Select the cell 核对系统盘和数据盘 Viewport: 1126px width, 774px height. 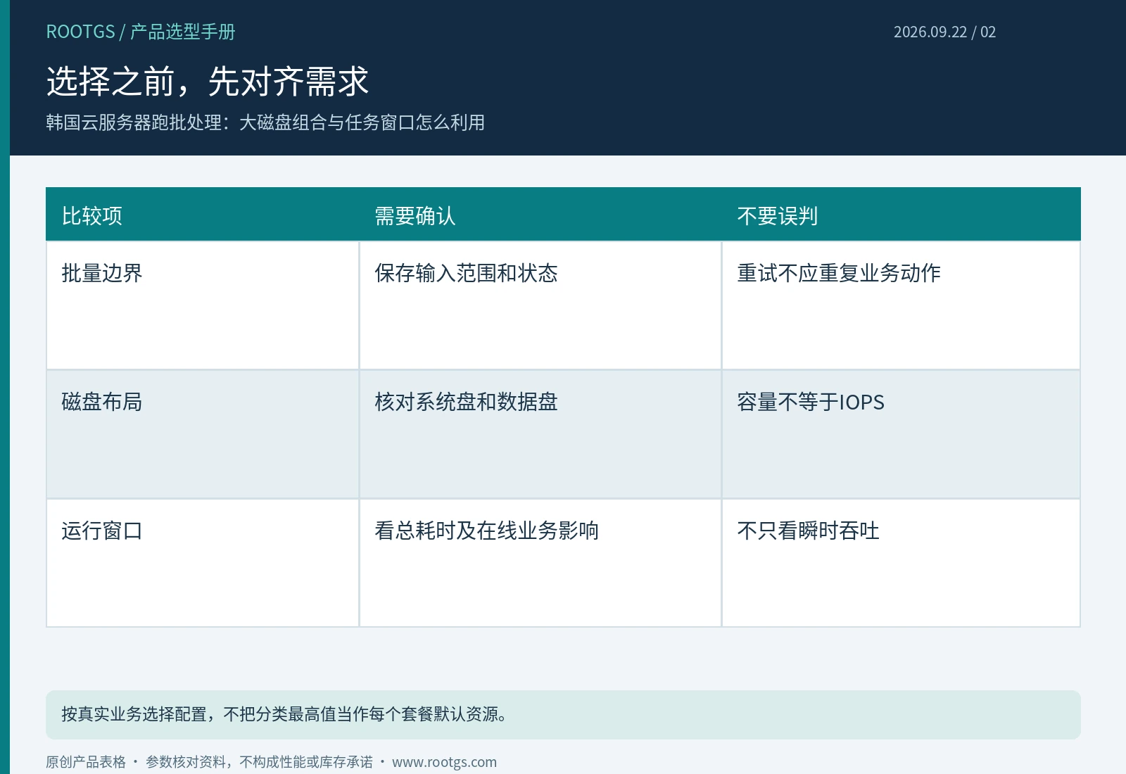[540, 434]
